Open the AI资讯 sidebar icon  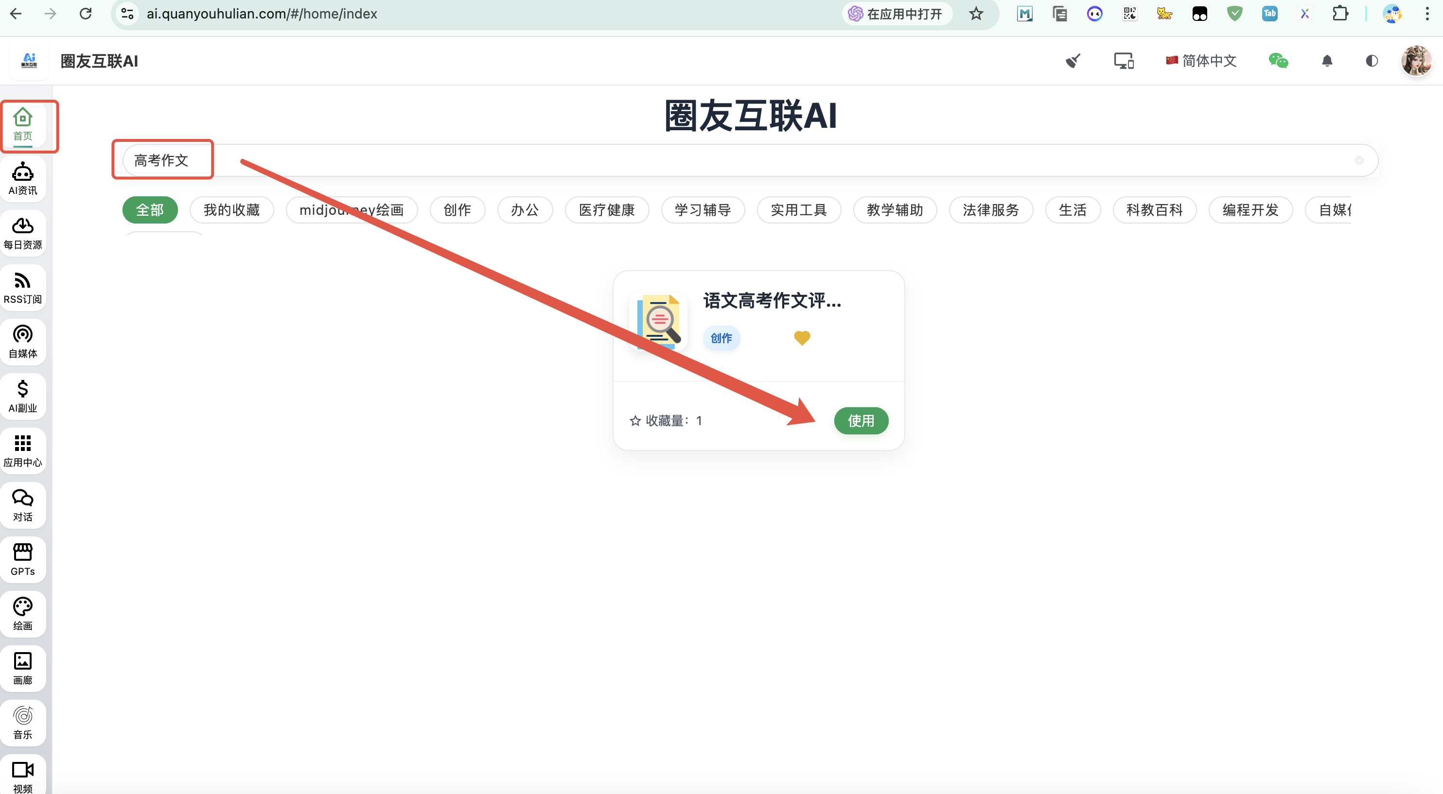click(x=22, y=179)
